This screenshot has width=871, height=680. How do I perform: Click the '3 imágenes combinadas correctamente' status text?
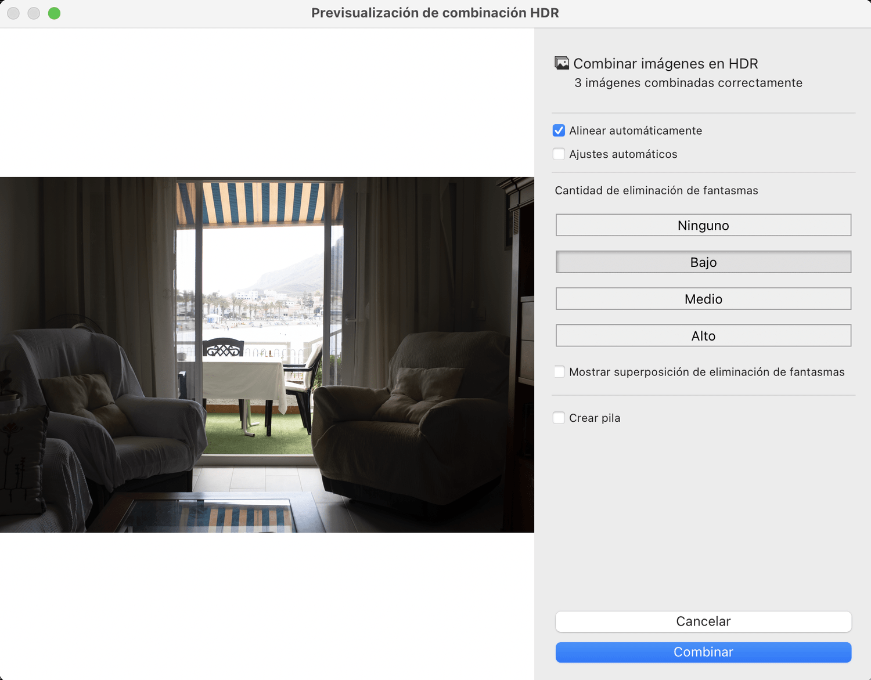click(x=688, y=83)
